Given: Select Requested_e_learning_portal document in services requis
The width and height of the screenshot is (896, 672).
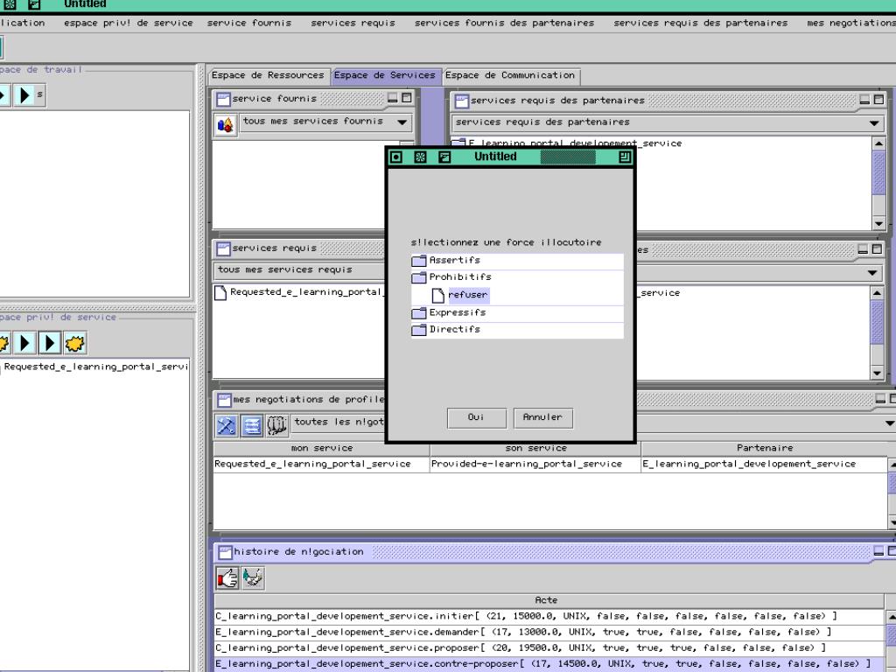Looking at the screenshot, I should (299, 292).
